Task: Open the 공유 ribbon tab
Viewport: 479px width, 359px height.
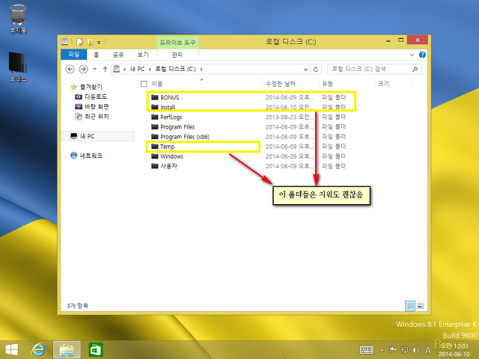Action: pos(118,55)
